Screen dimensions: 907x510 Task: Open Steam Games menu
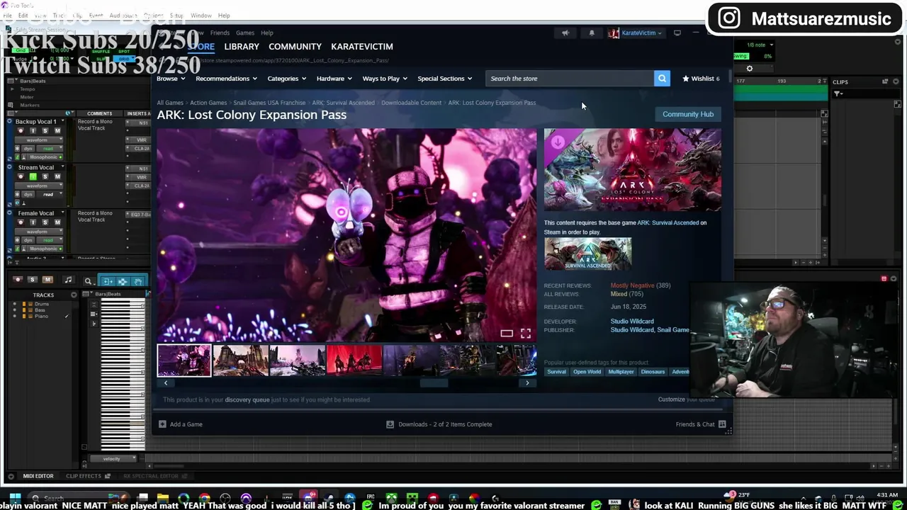(x=245, y=33)
